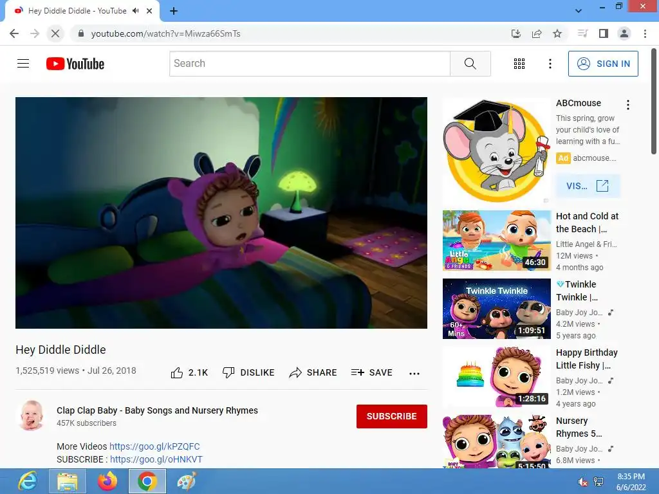659x494 pixels.
Task: Select the Hey Diddle Diddle - YouTube tab
Action: pyautogui.click(x=82, y=11)
